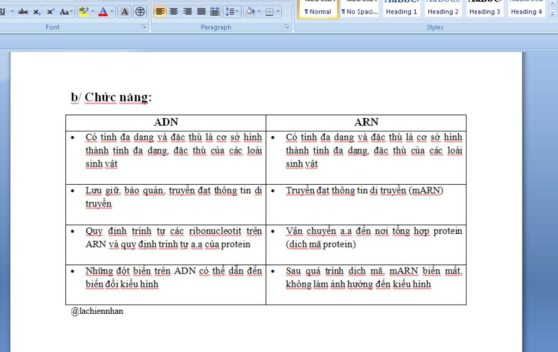Apply the Heading 2 style
Image resolution: width=558 pixels, height=352 pixels.
tap(443, 9)
